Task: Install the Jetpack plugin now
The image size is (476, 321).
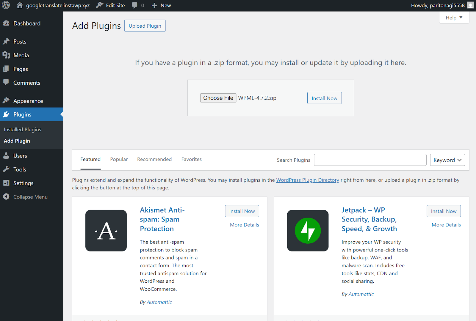Action: click(444, 211)
